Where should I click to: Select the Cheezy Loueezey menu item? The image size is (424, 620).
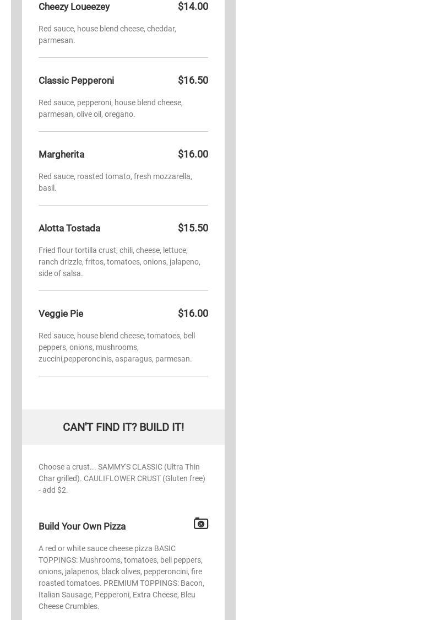74,7
